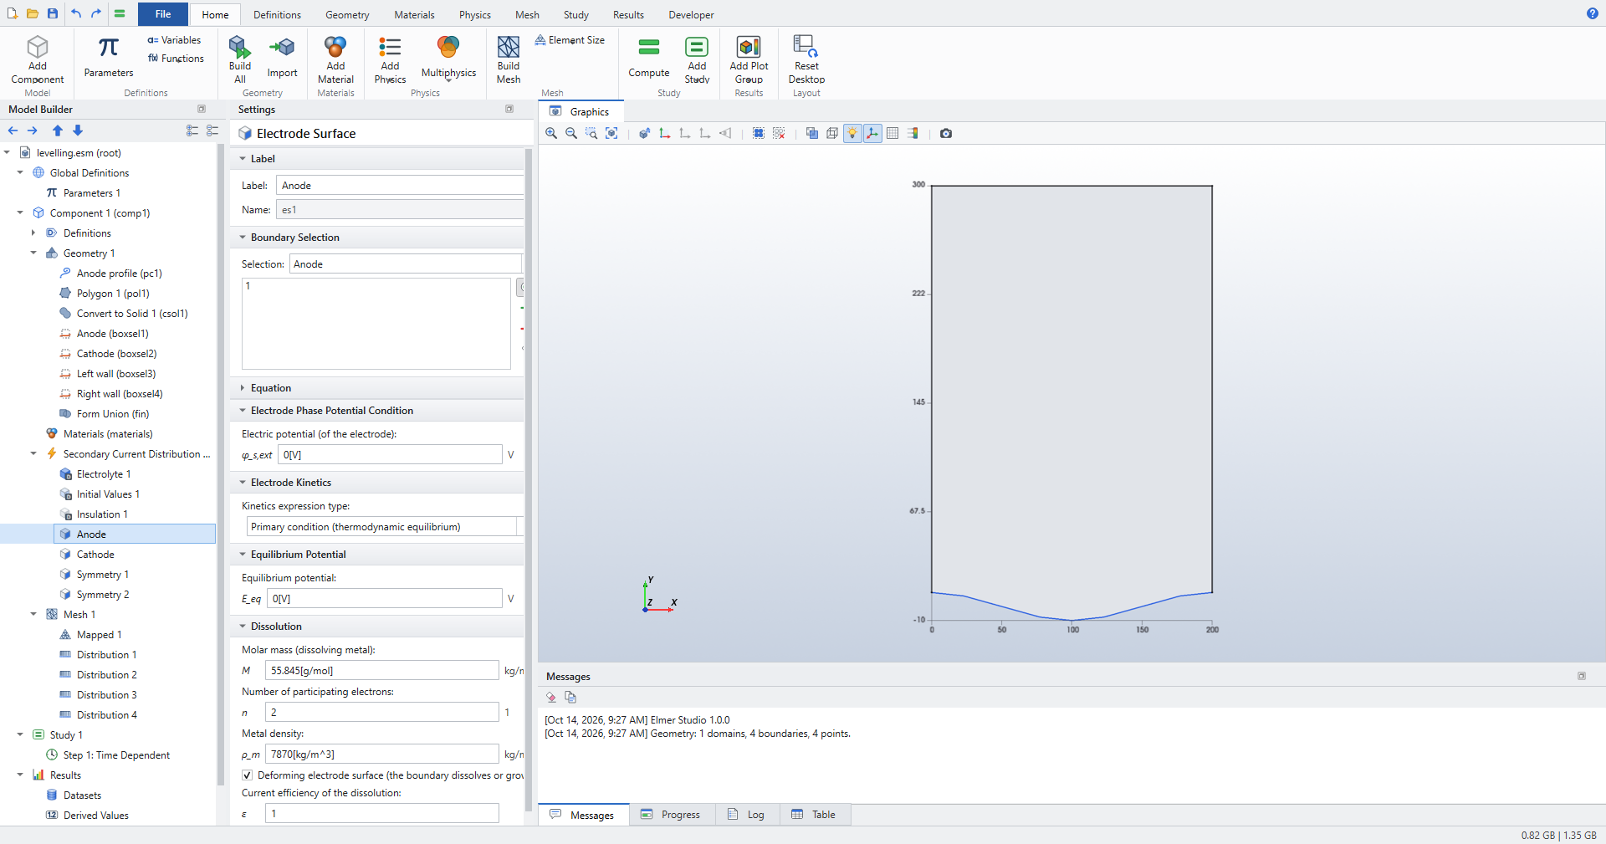Viewport: 1606px width, 844px height.
Task: Click the Build Mesh ribbon icon
Action: click(x=509, y=59)
